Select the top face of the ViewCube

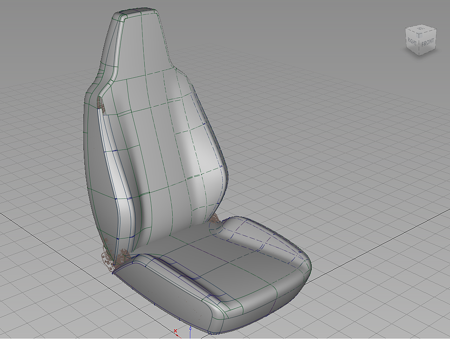coord(421,29)
